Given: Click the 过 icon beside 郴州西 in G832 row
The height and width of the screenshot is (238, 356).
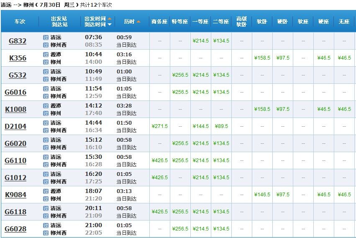Looking at the screenshot, I should [46, 45].
